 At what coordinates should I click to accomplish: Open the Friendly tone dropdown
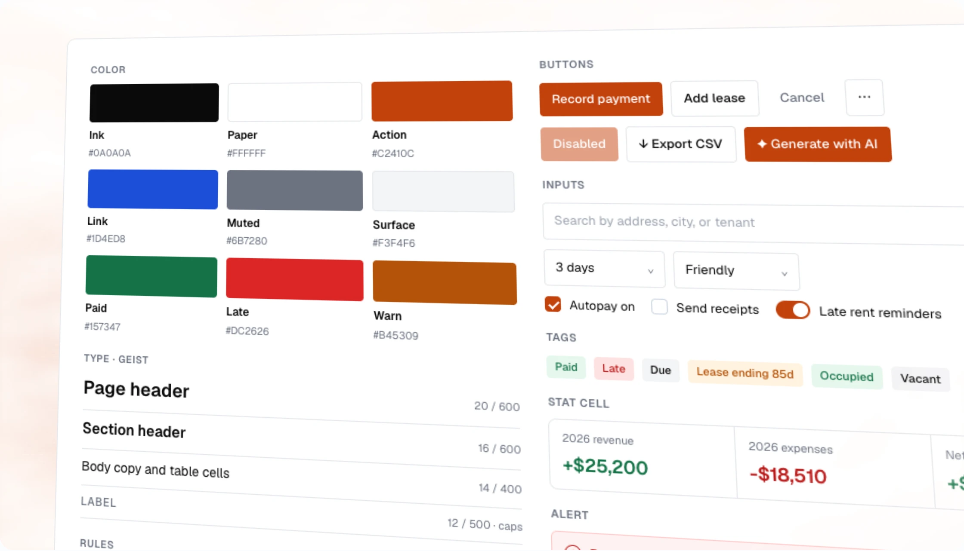click(x=736, y=271)
